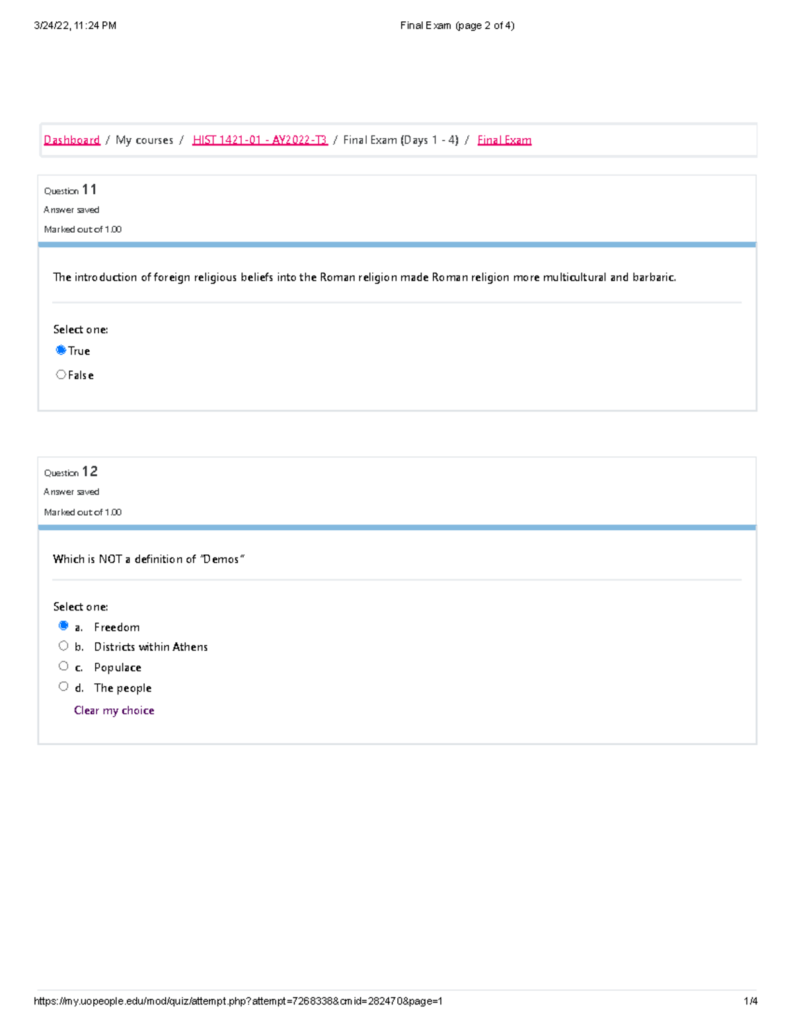Click the True answer label
Viewport: 793px width, 1027px height.
(x=79, y=351)
